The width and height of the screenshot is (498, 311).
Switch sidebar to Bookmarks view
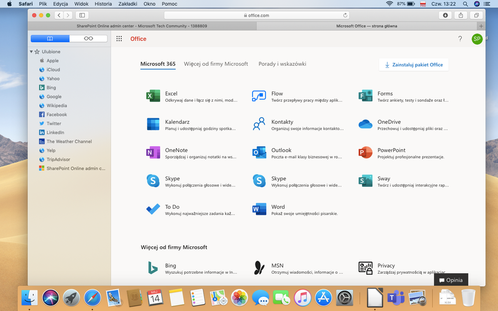[50, 38]
